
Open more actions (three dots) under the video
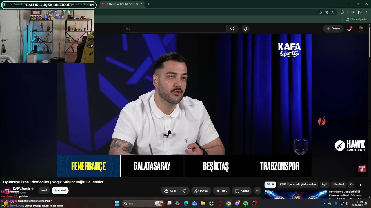257,191
